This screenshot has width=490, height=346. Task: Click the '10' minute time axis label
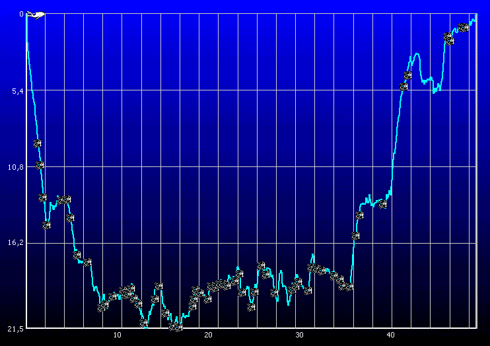(117, 335)
